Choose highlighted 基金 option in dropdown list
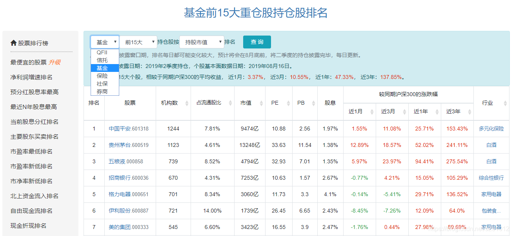 coord(105,68)
